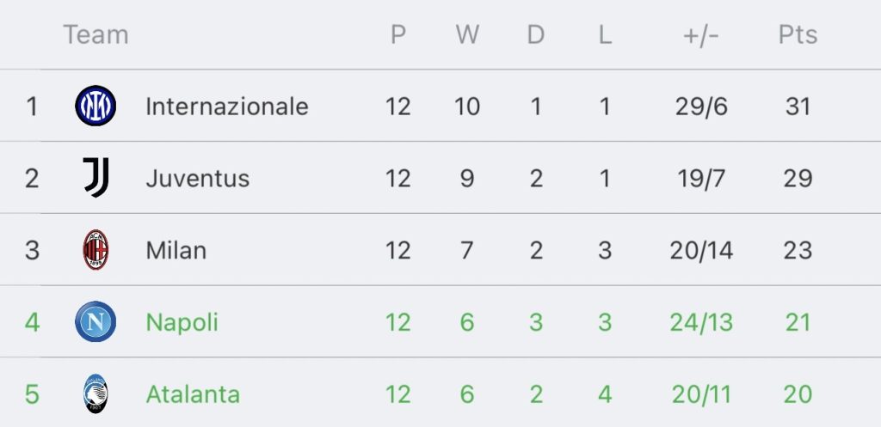Select the Napoli team name
Image resolution: width=881 pixels, height=427 pixels.
[182, 323]
